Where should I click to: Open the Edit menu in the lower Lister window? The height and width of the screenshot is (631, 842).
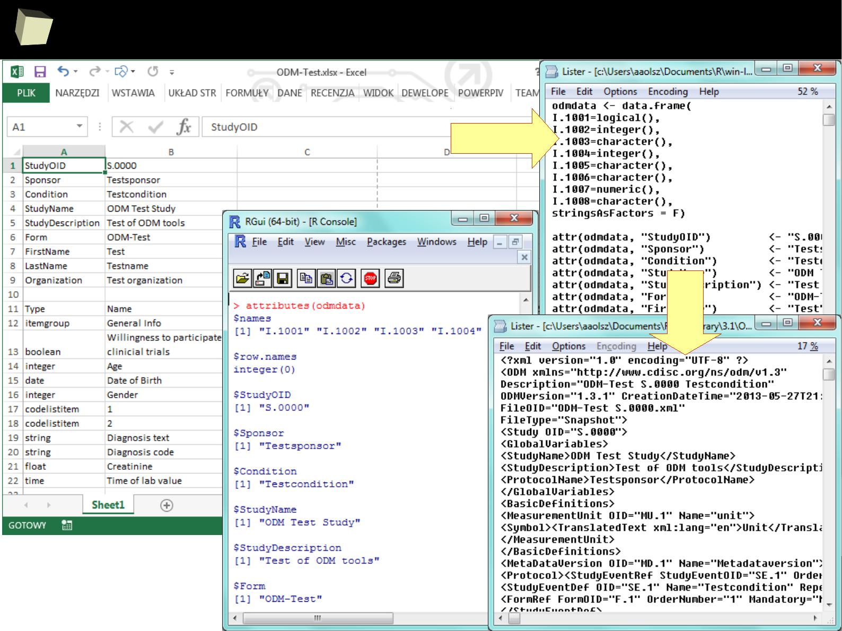[533, 346]
